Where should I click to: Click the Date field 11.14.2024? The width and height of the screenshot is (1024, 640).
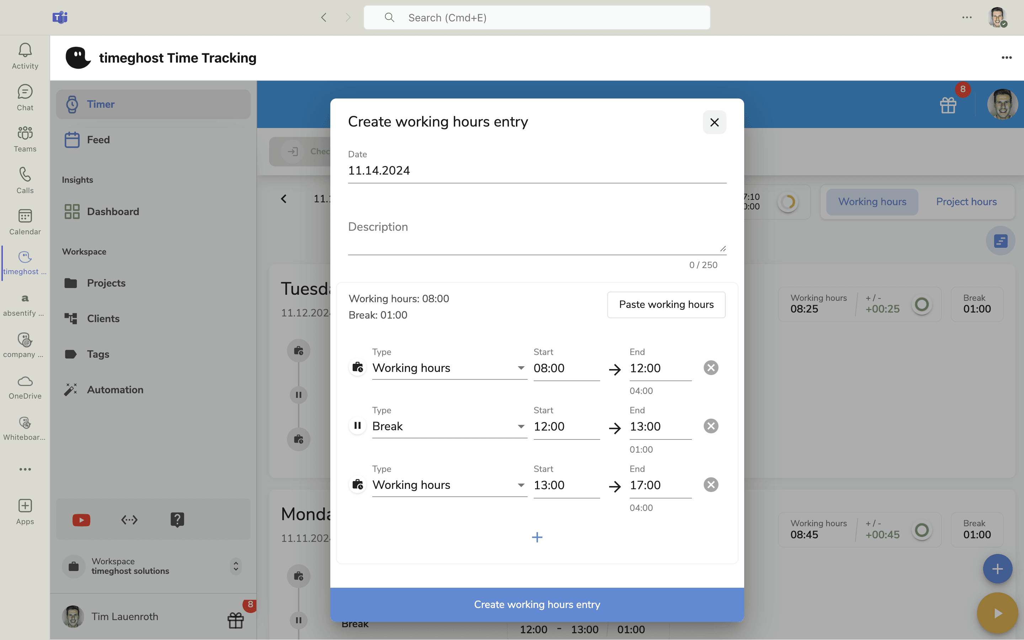click(537, 171)
